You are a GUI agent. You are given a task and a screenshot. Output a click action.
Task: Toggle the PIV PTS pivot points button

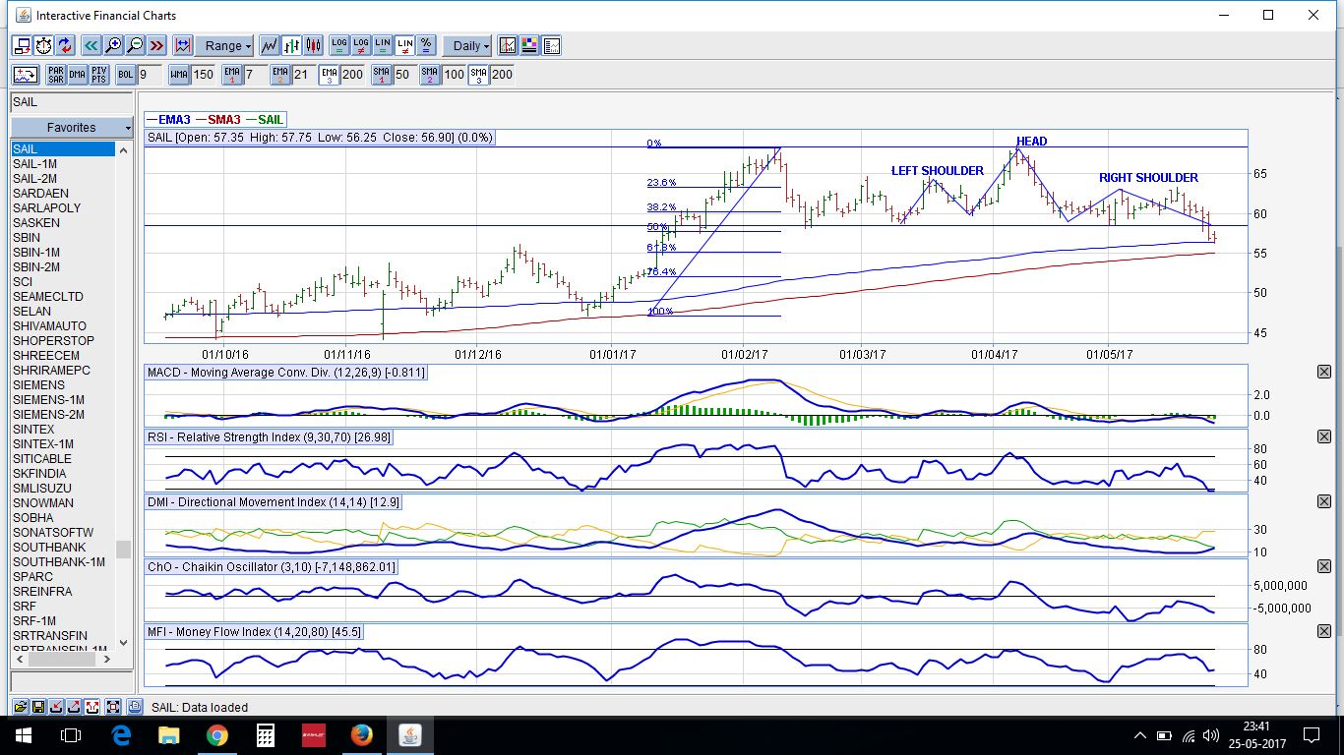(x=99, y=74)
